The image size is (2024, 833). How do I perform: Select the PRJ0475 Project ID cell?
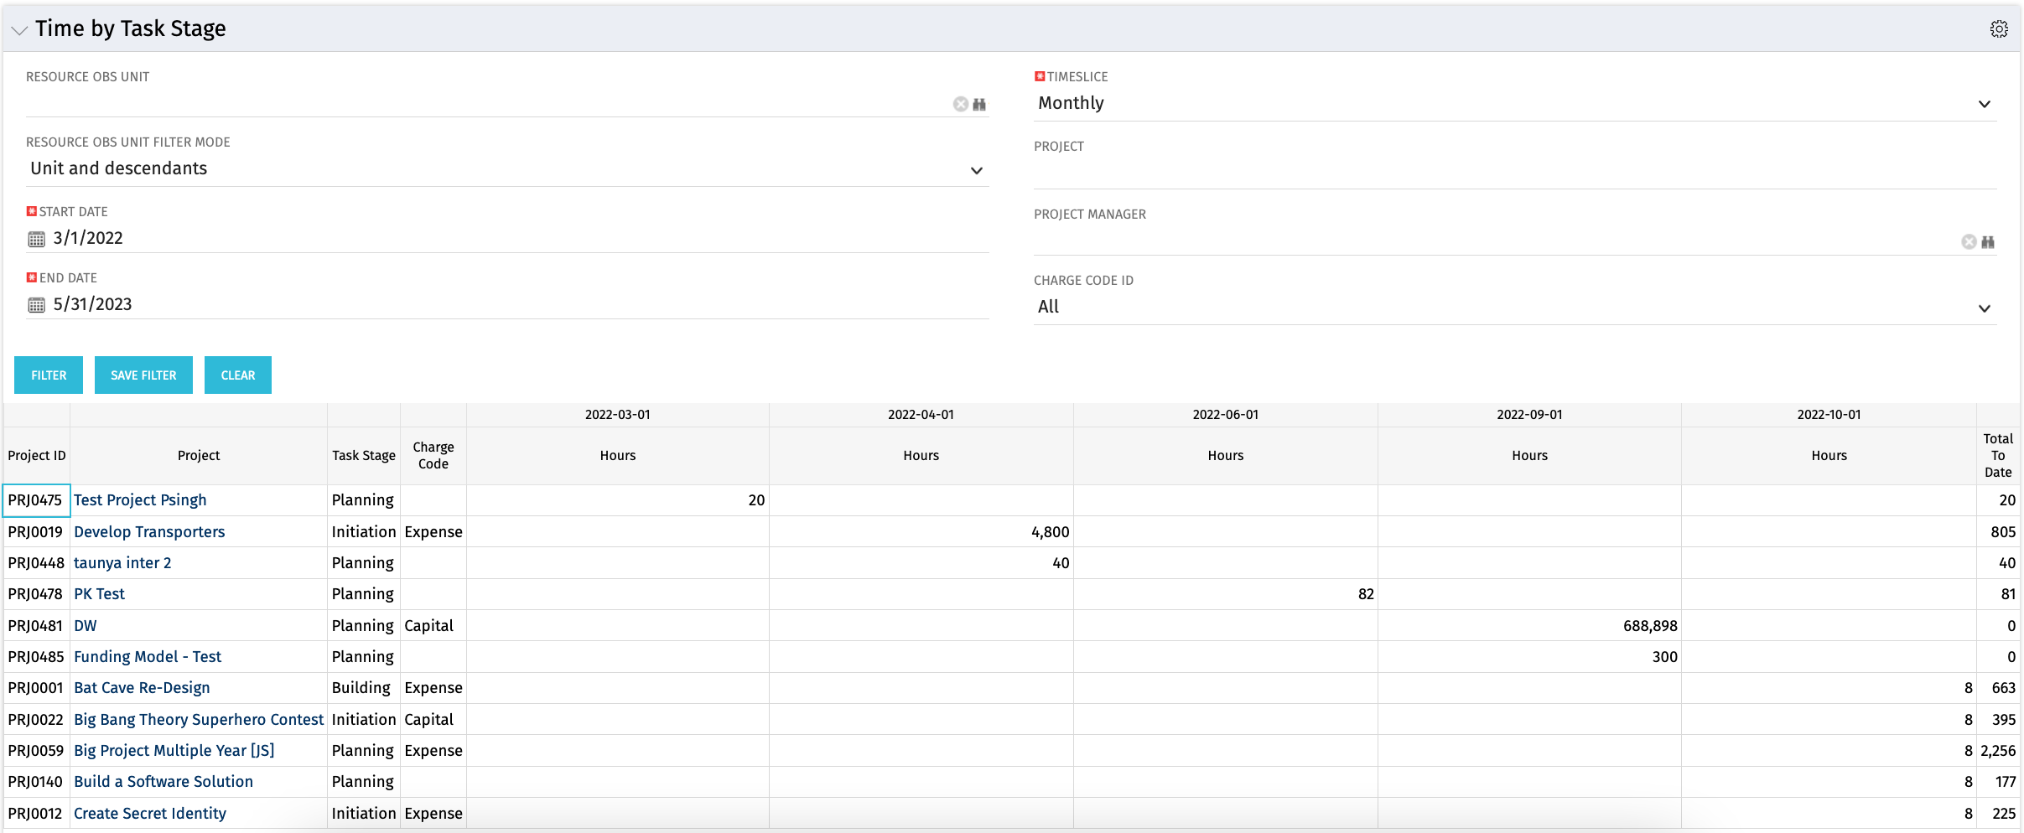tap(35, 499)
